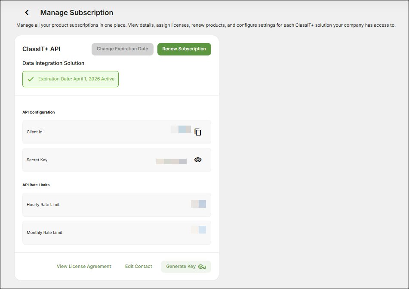
Task: Click the green checkmark in expiration badge
Action: (x=31, y=79)
